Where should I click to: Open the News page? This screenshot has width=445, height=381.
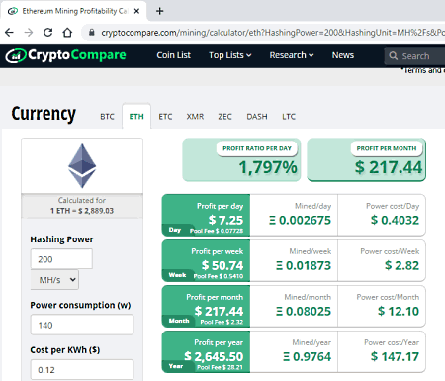(343, 55)
